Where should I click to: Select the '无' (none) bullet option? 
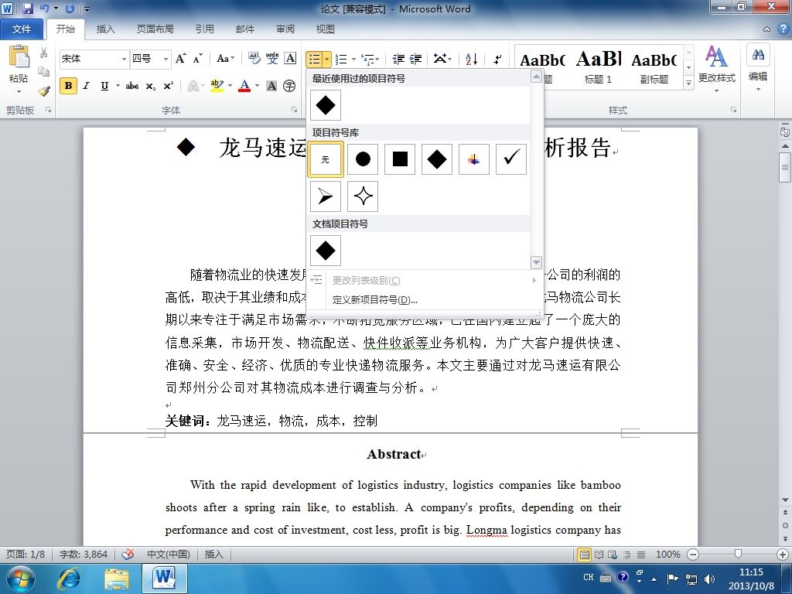coord(326,159)
